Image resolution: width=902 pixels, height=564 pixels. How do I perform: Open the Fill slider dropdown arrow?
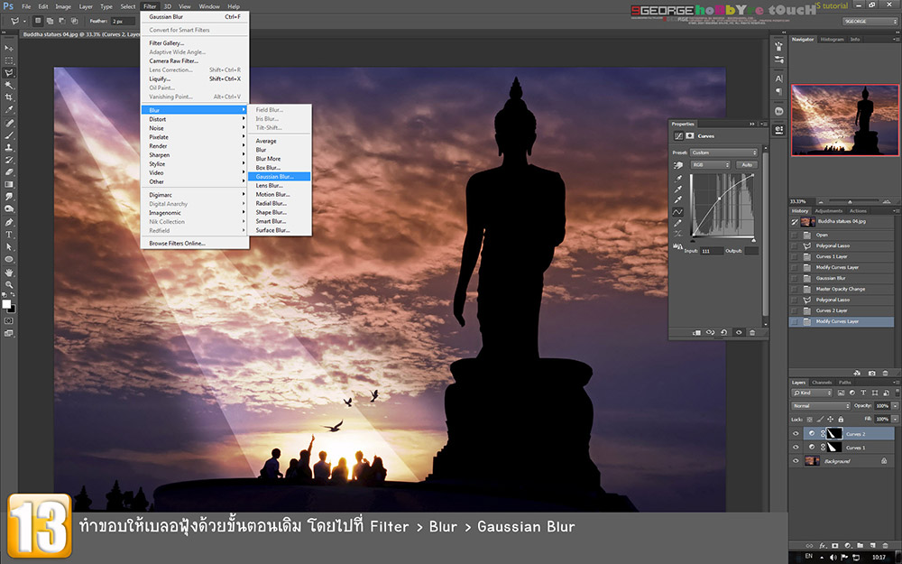pos(895,420)
